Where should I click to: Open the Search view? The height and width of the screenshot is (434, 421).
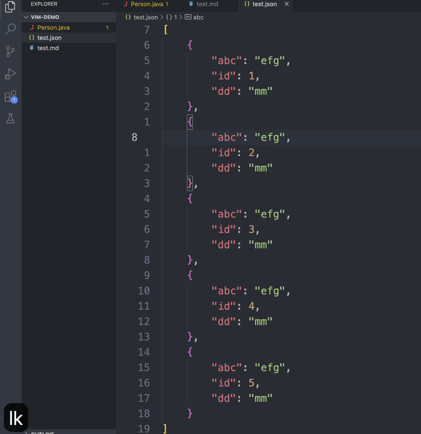[11, 29]
